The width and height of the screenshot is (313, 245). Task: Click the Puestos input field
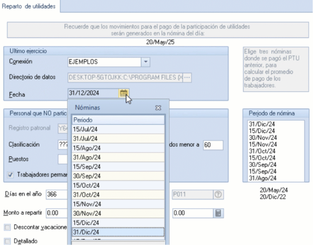point(63,159)
